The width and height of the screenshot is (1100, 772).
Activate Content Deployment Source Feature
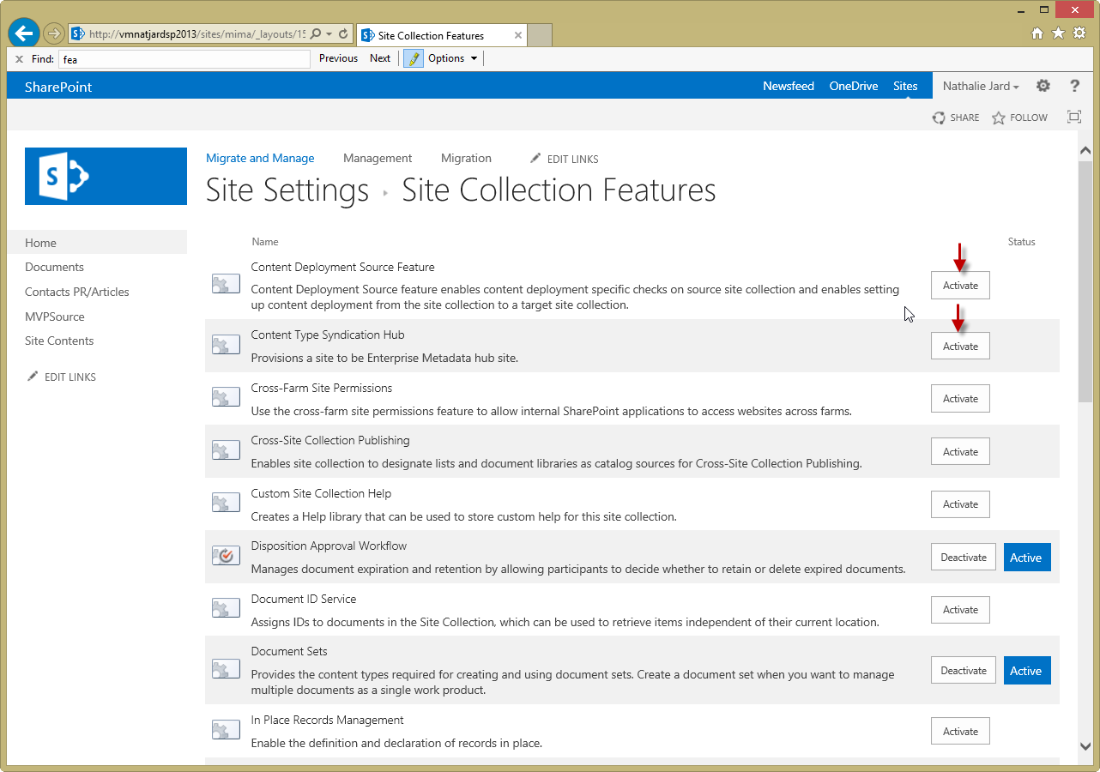pos(960,285)
